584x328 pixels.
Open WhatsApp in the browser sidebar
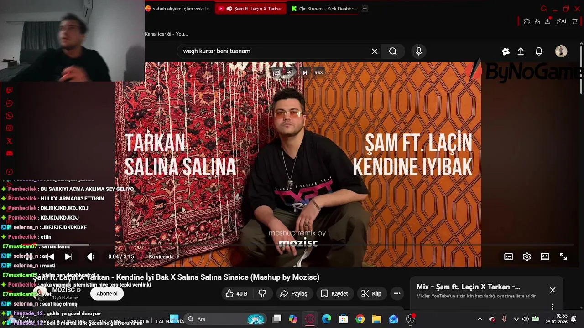click(x=10, y=116)
